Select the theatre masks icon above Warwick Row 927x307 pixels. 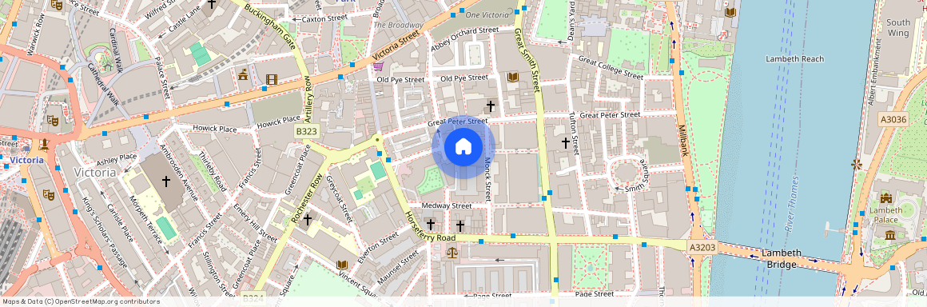click(57, 5)
